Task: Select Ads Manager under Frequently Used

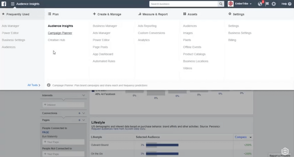Action: coord(10,26)
